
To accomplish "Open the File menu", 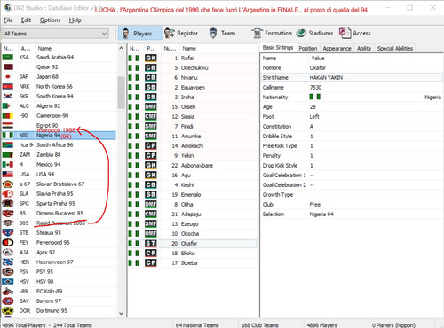I will coord(8,20).
